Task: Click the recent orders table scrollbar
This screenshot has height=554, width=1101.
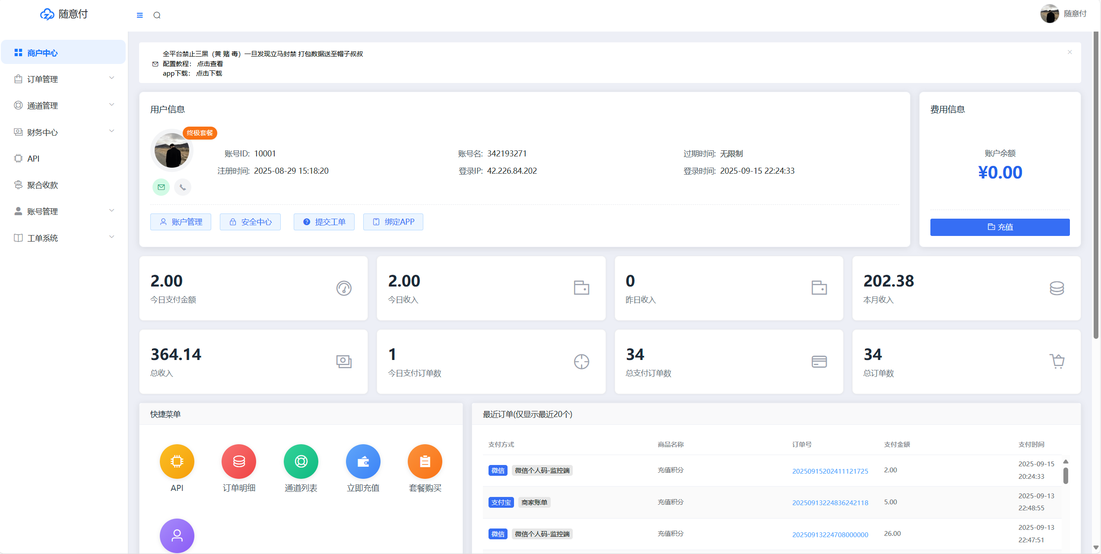Action: (x=1066, y=476)
